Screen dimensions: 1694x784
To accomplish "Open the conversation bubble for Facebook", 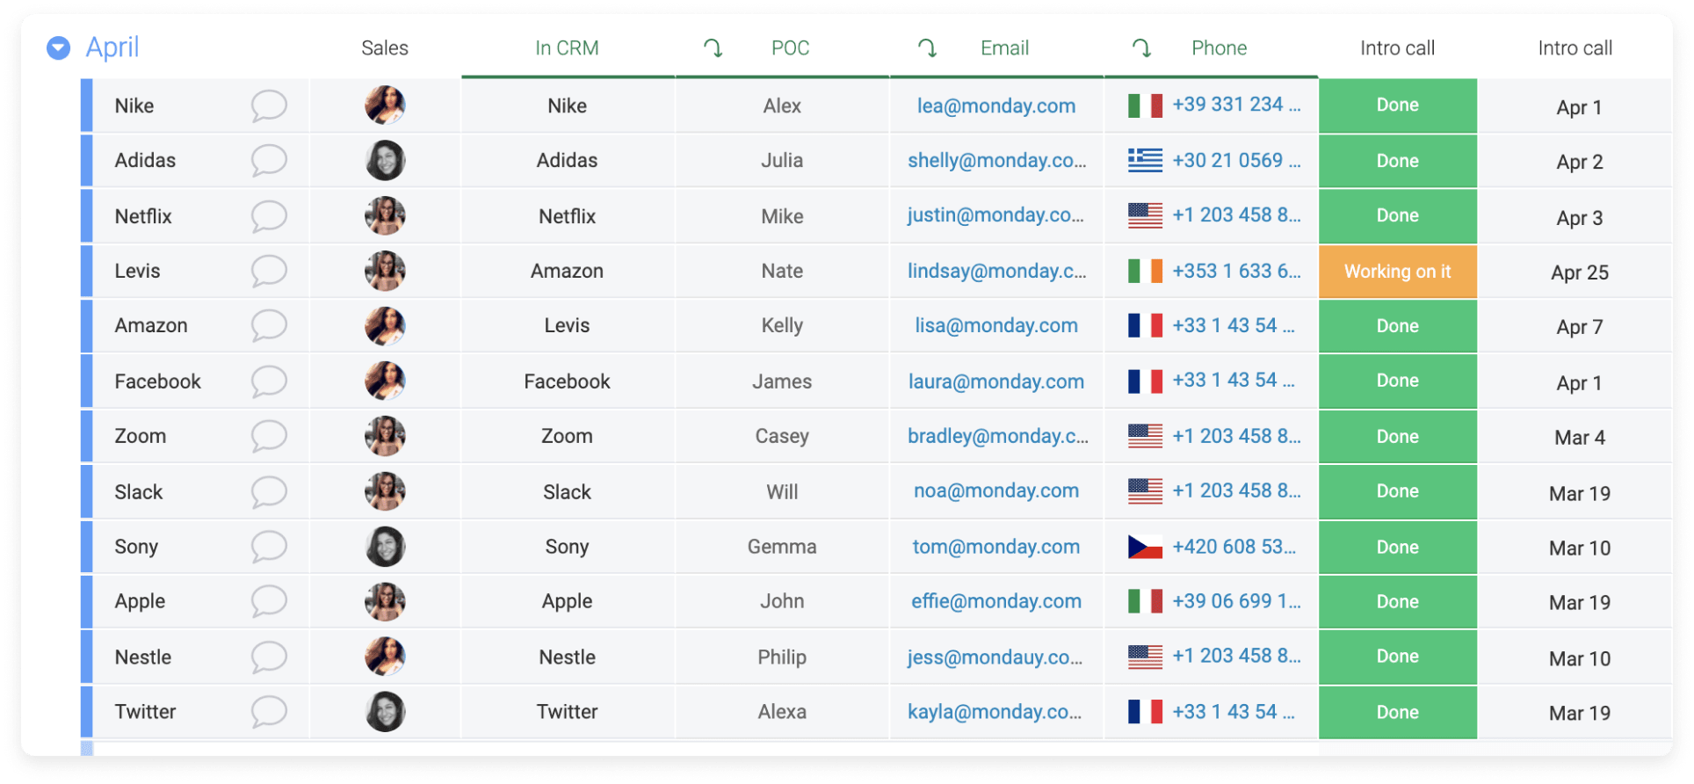I will tap(269, 382).
